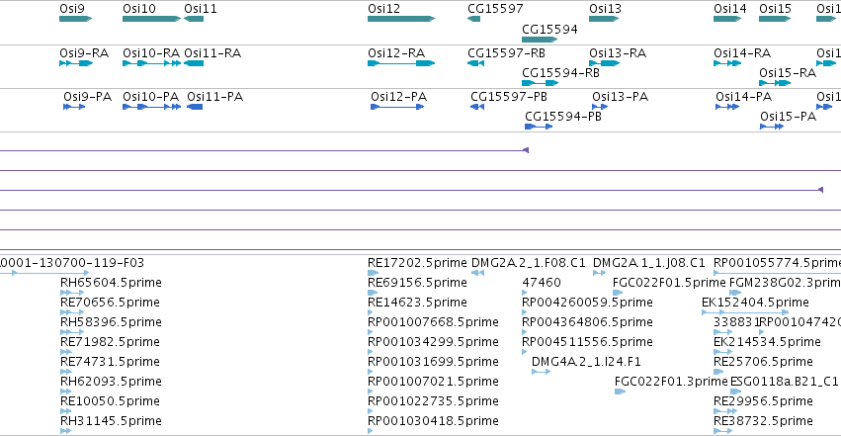Select the FGC022F01.3prime EST label
Image resolution: width=841 pixels, height=436 pixels.
(671, 382)
